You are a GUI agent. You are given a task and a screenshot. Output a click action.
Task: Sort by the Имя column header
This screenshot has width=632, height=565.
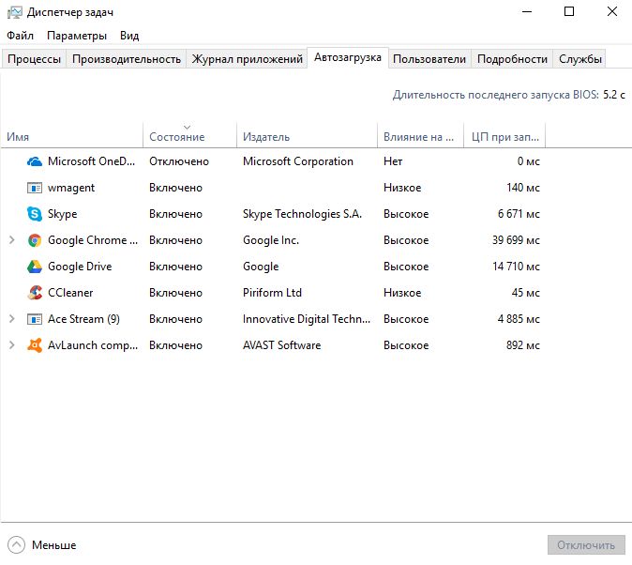coord(72,137)
